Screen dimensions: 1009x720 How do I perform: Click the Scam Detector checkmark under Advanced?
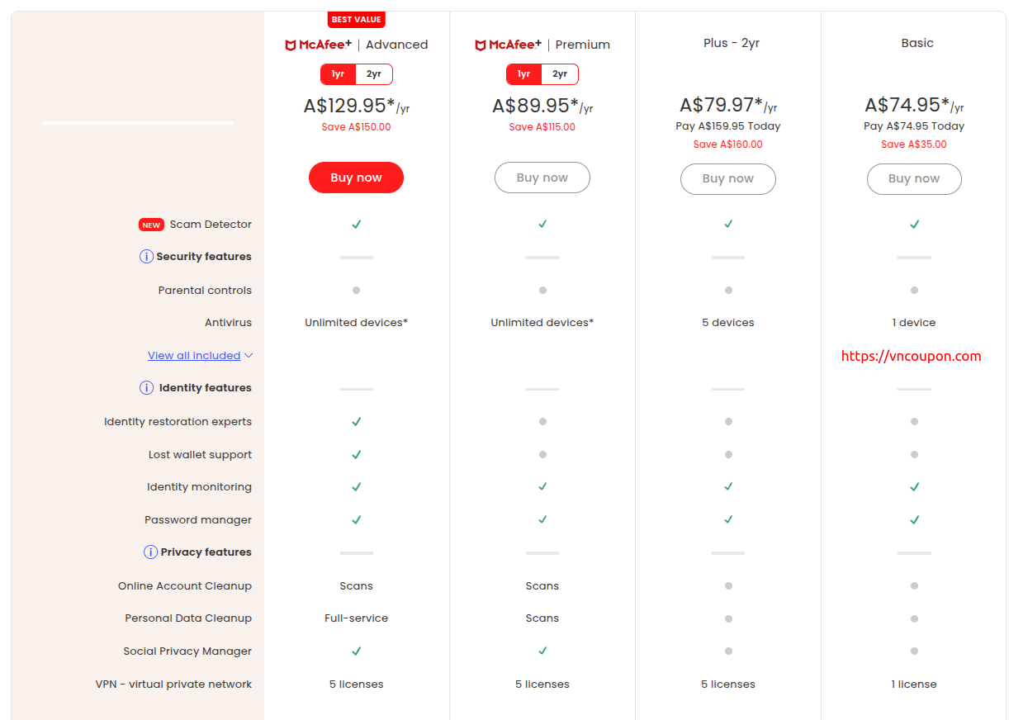pos(357,225)
